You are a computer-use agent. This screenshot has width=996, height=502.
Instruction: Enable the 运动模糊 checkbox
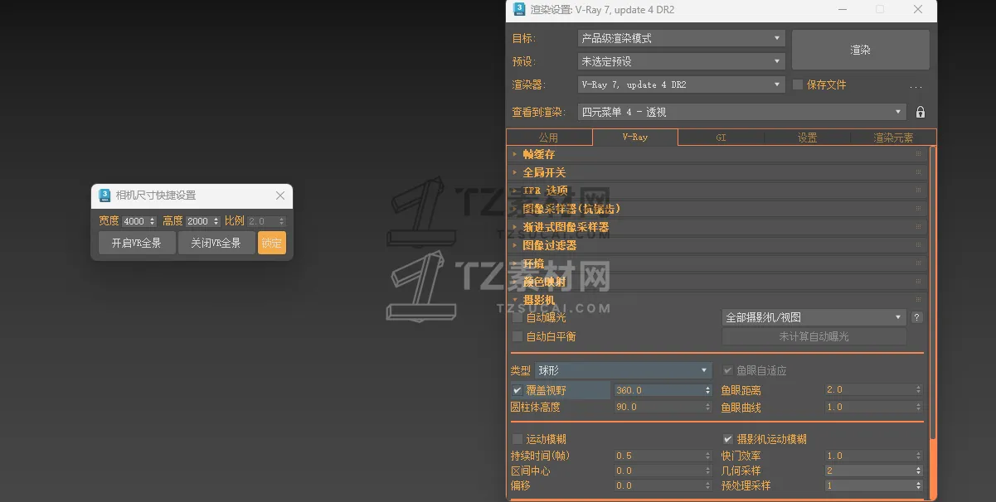[517, 439]
